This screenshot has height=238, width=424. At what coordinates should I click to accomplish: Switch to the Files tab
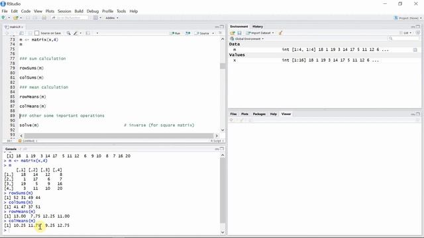(233, 114)
